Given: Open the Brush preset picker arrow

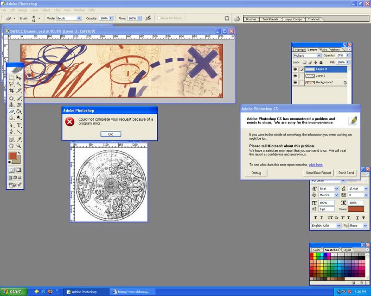Looking at the screenshot, I should click(x=39, y=18).
